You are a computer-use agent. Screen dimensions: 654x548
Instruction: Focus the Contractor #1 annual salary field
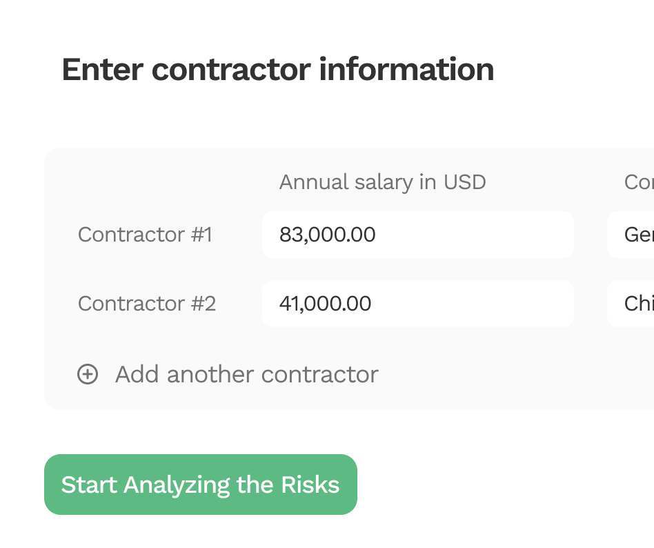tap(417, 235)
